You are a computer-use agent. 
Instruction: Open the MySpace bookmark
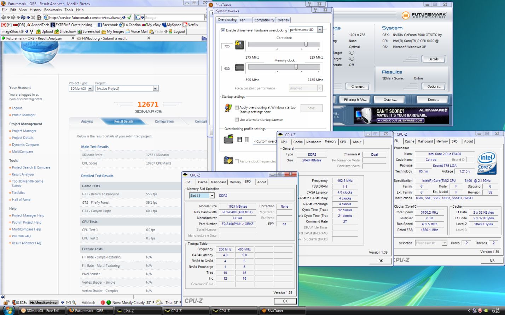click(x=172, y=25)
